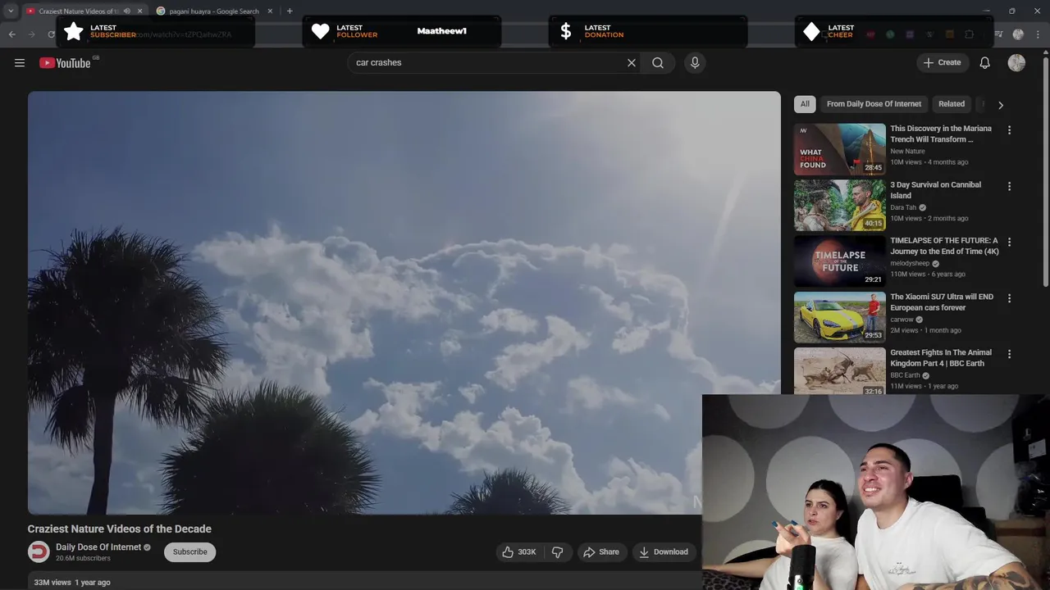This screenshot has height=590, width=1050.
Task: Open title This Discovery in the Mariana Trench
Action: pos(941,134)
